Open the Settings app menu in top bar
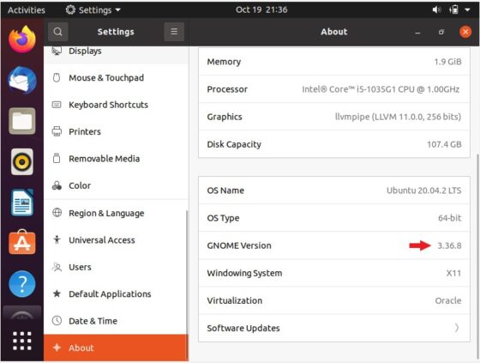 (x=93, y=9)
